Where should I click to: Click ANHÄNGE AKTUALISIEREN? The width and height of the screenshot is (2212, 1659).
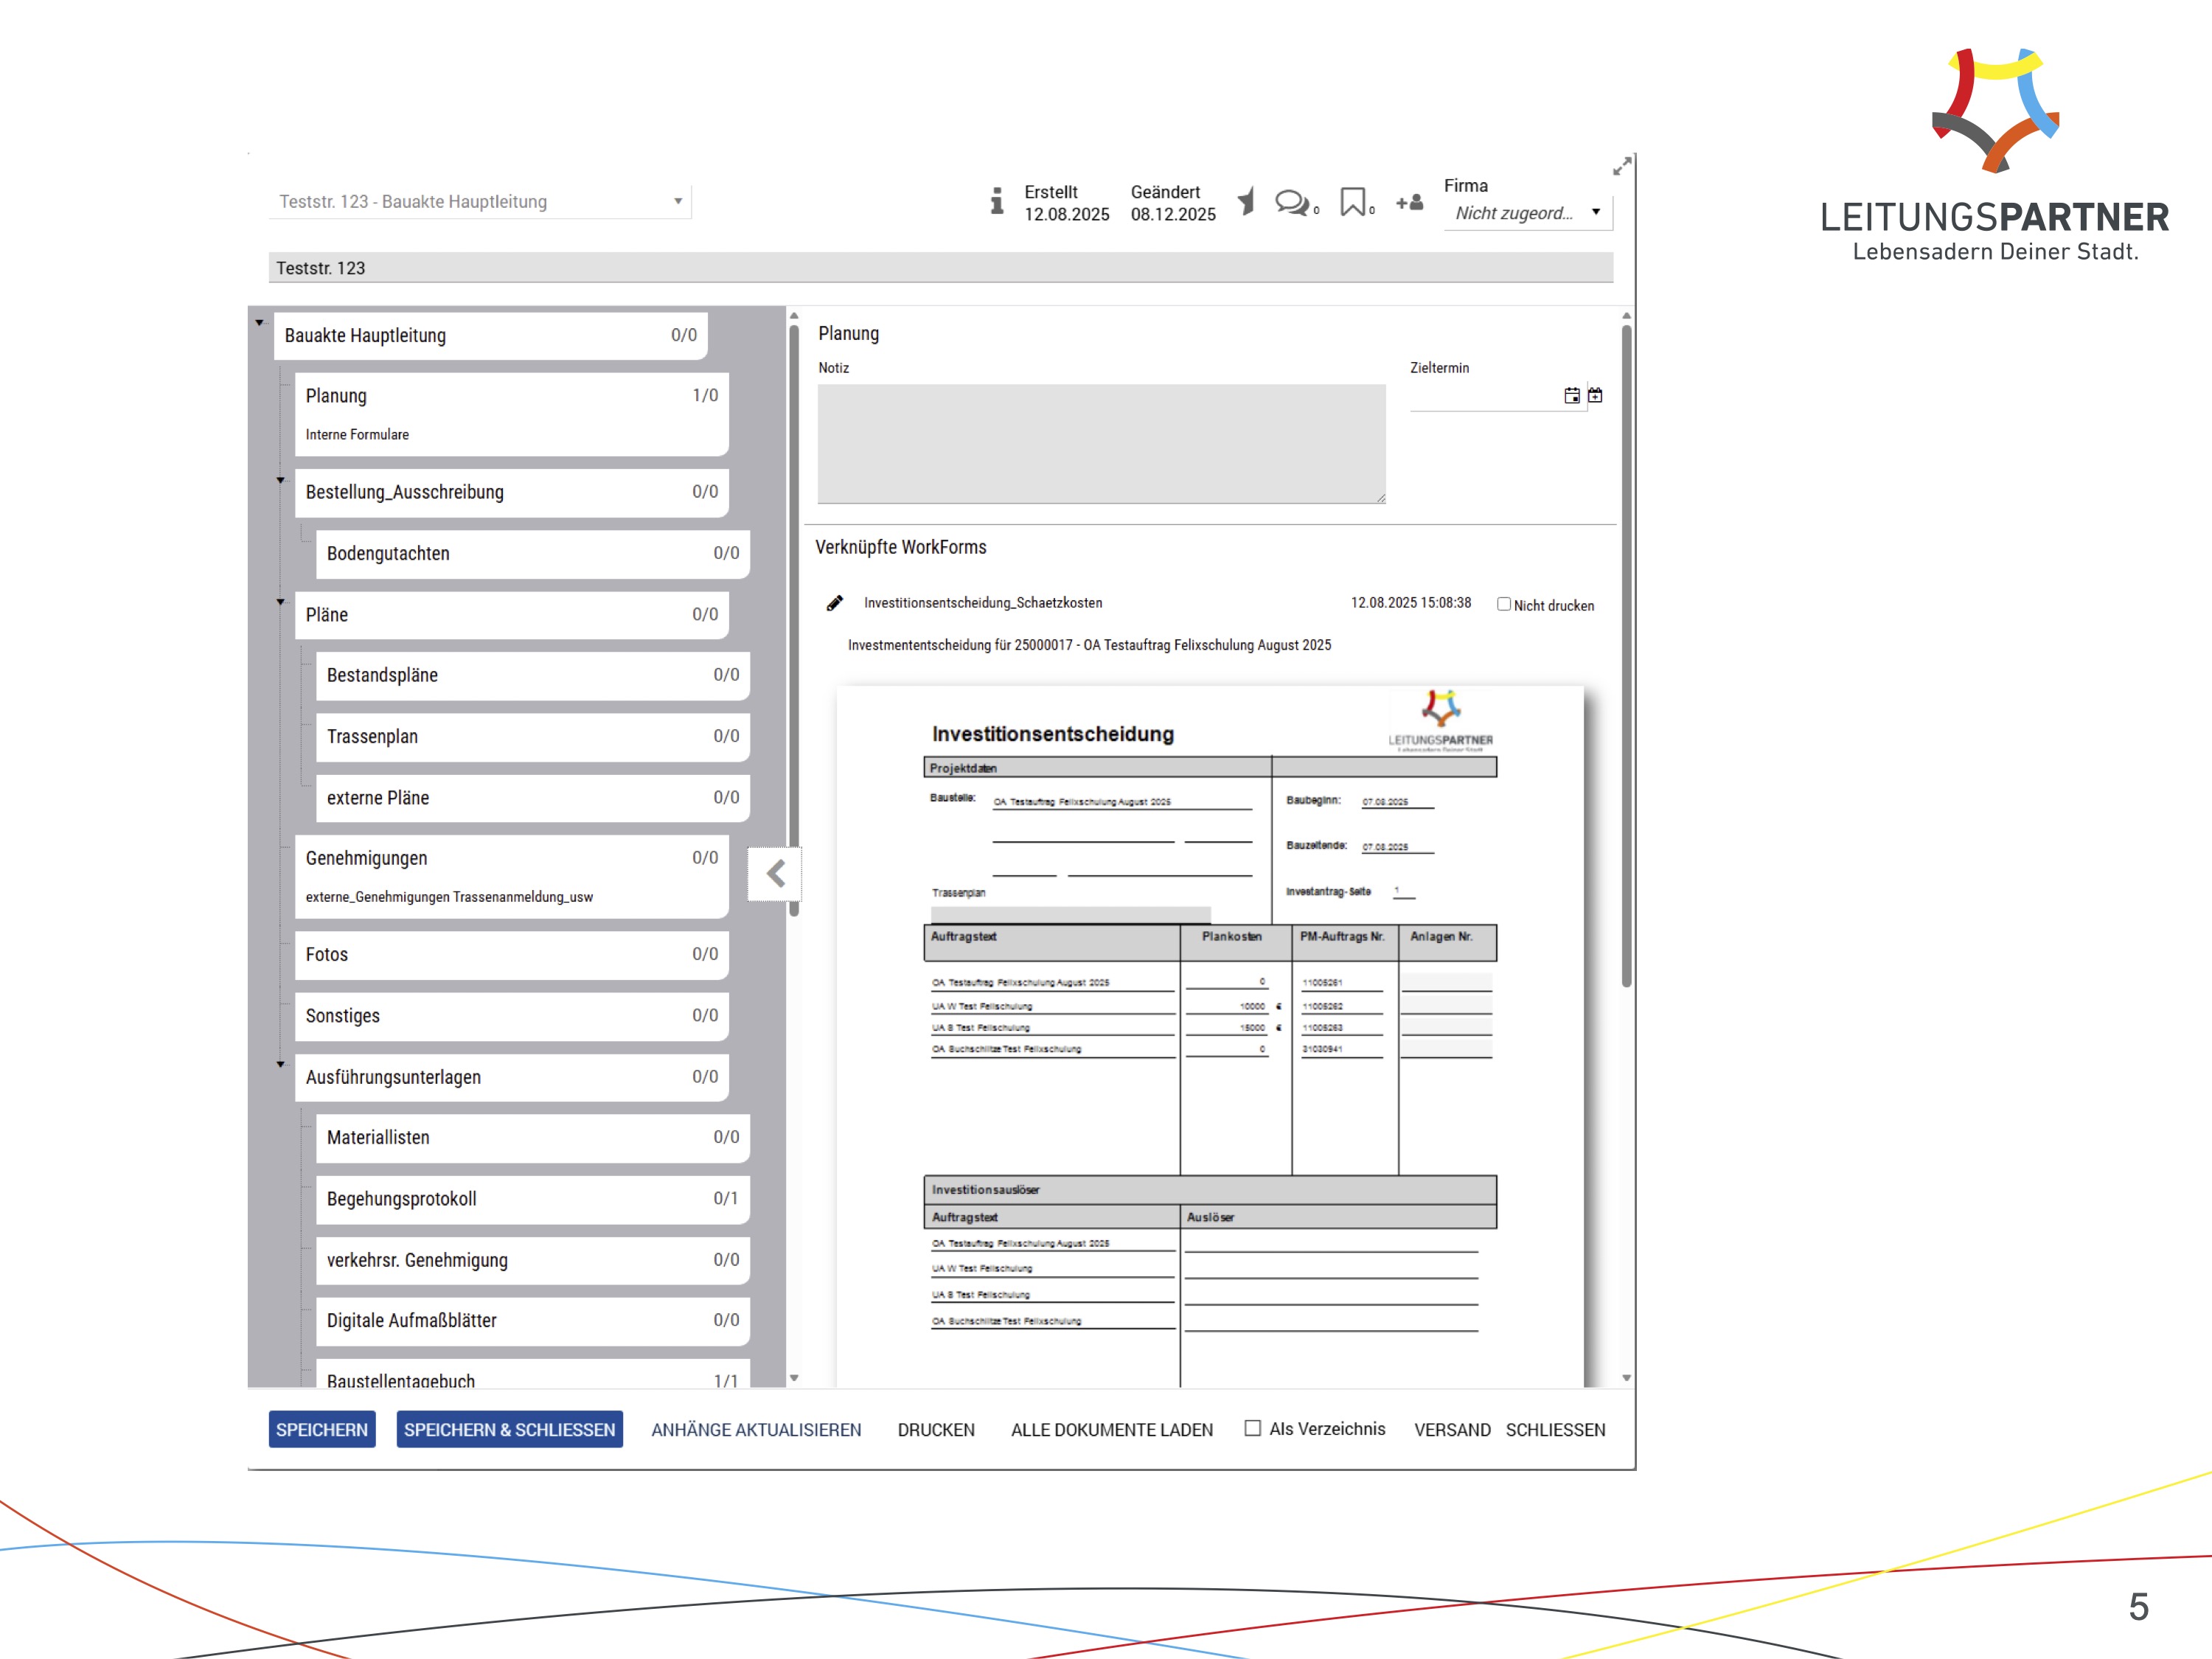[755, 1430]
